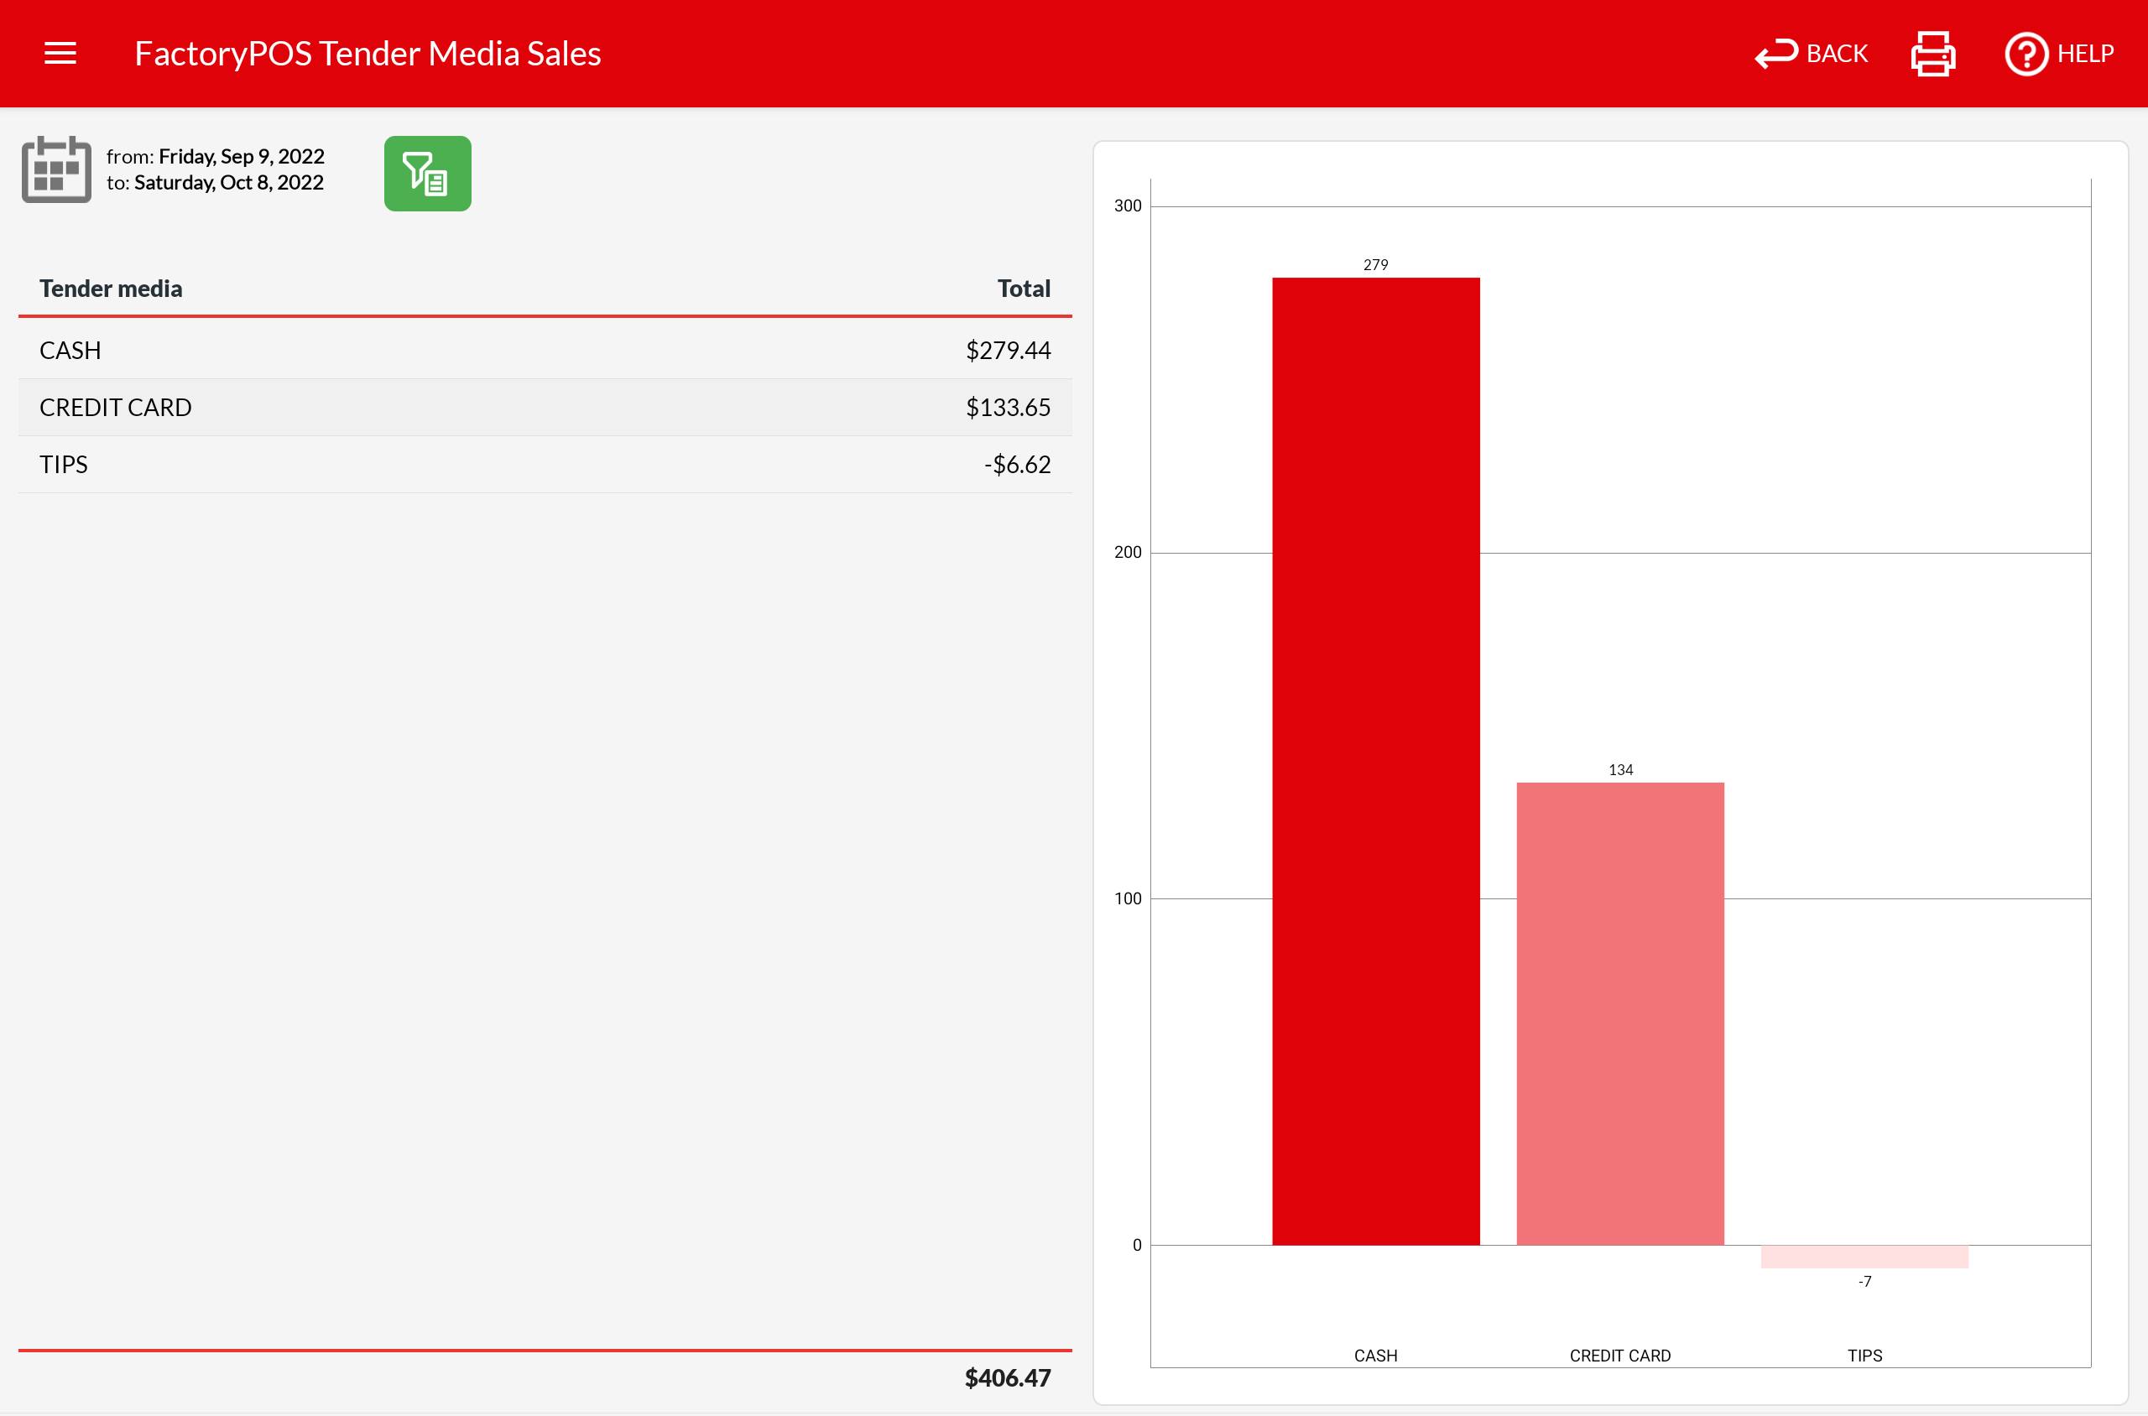Click the printer icon

click(1933, 54)
